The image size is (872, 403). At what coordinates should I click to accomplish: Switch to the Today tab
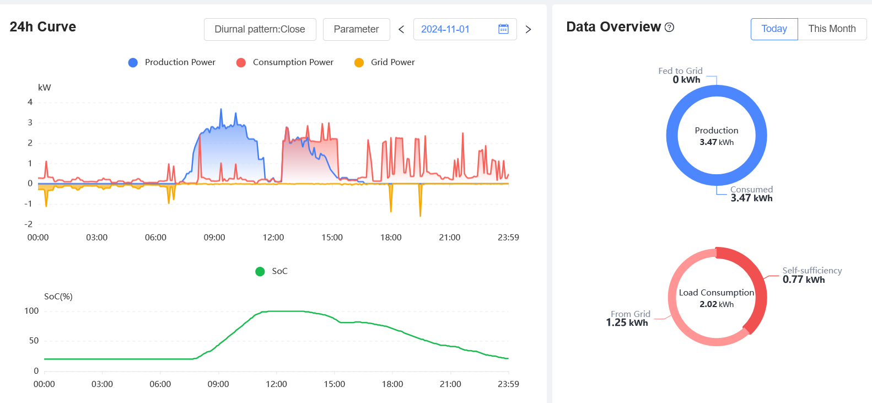click(x=774, y=29)
